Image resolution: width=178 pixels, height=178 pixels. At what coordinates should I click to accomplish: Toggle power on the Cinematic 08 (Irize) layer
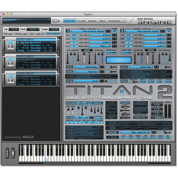[x=18, y=73]
